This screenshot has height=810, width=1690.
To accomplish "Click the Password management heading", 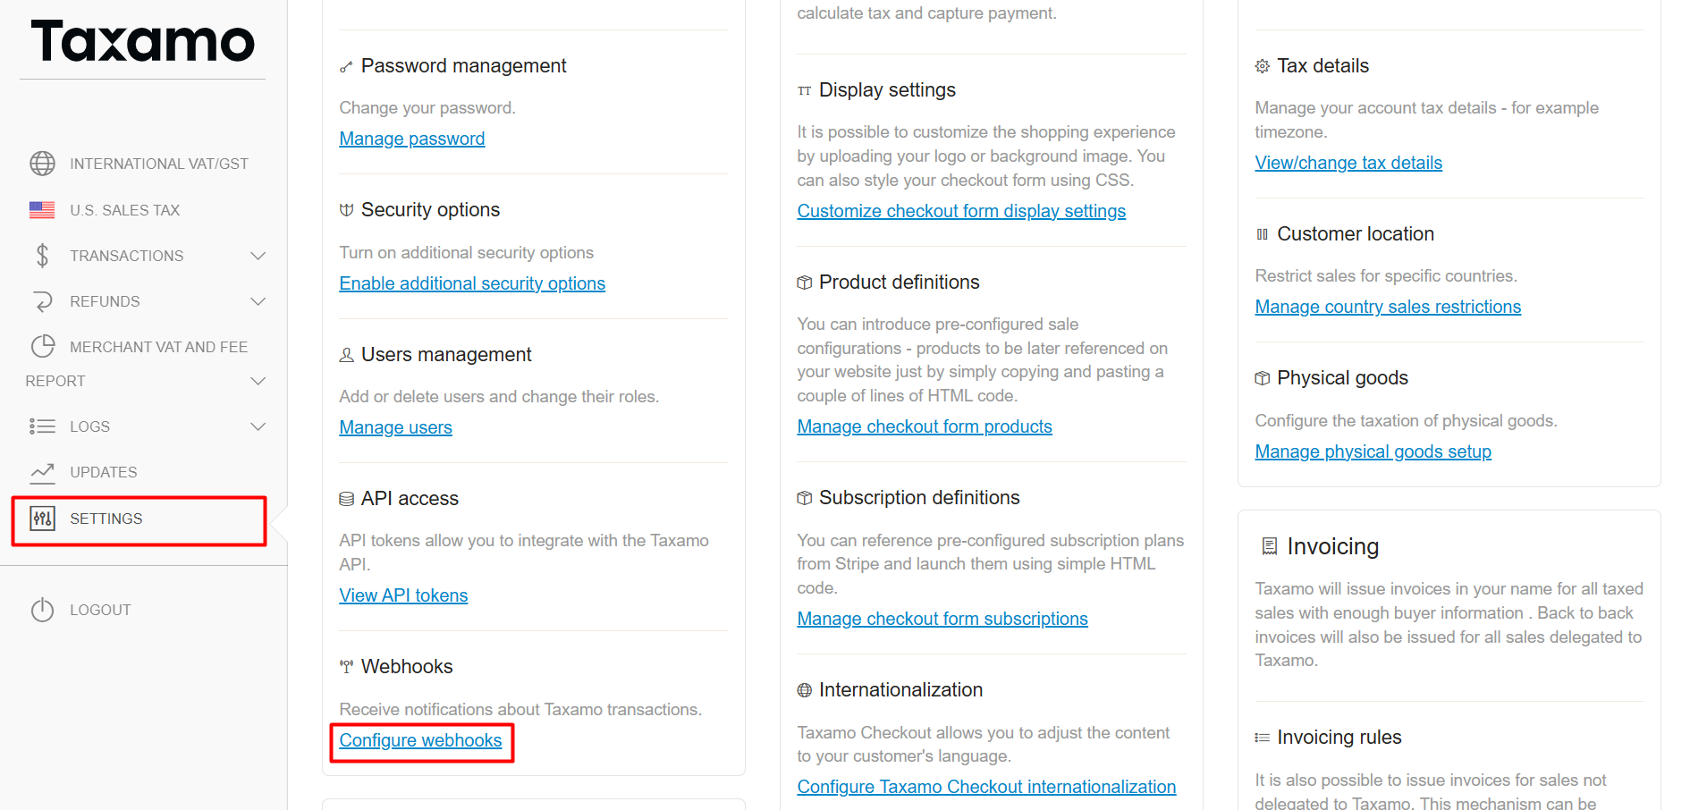I will click(463, 66).
